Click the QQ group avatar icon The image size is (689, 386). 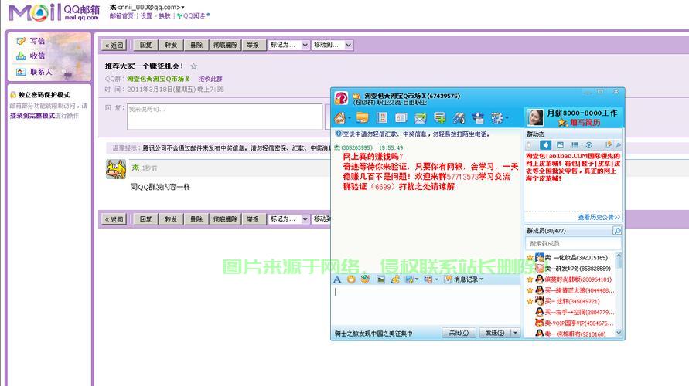[x=342, y=98]
